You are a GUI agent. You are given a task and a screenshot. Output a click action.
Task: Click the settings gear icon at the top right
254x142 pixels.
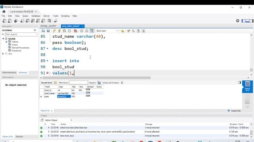pyautogui.click(x=238, y=21)
